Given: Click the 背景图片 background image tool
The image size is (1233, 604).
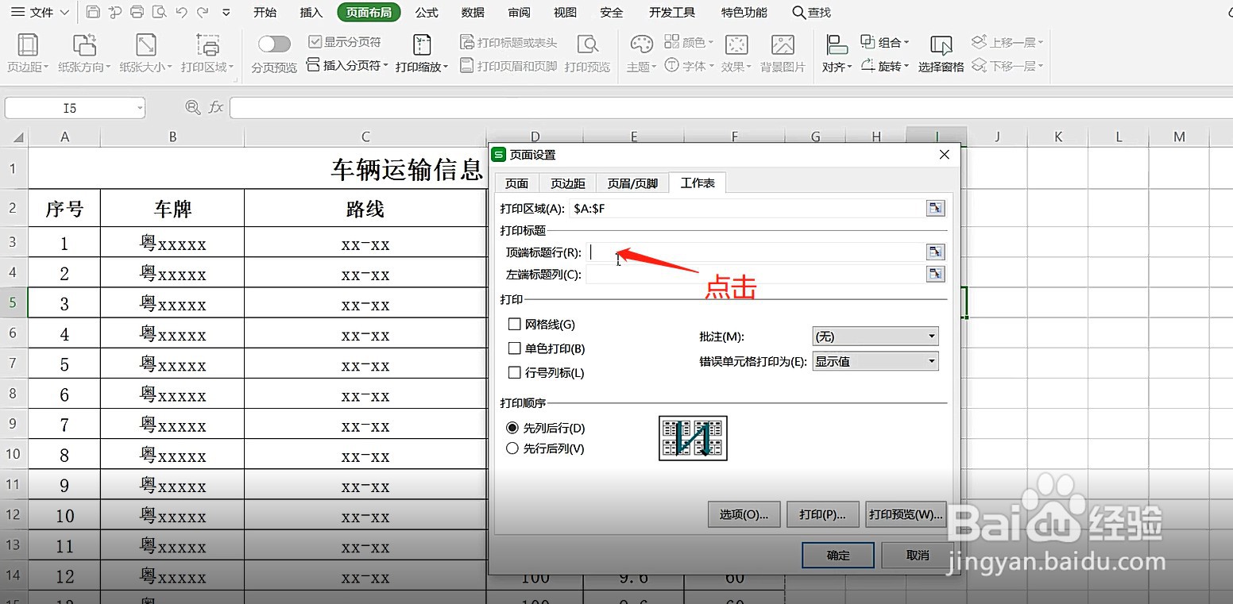Looking at the screenshot, I should [x=783, y=53].
